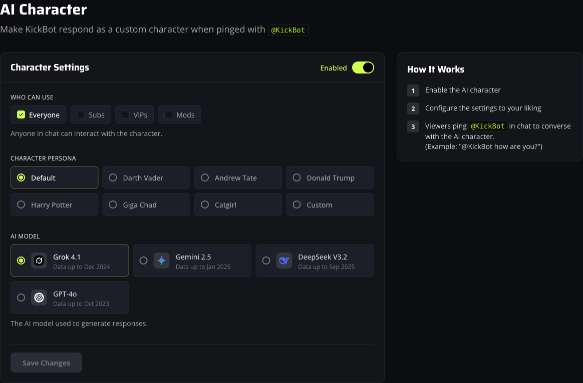This screenshot has width=583, height=383.
Task: Click step 1 number badge
Action: [x=413, y=90]
